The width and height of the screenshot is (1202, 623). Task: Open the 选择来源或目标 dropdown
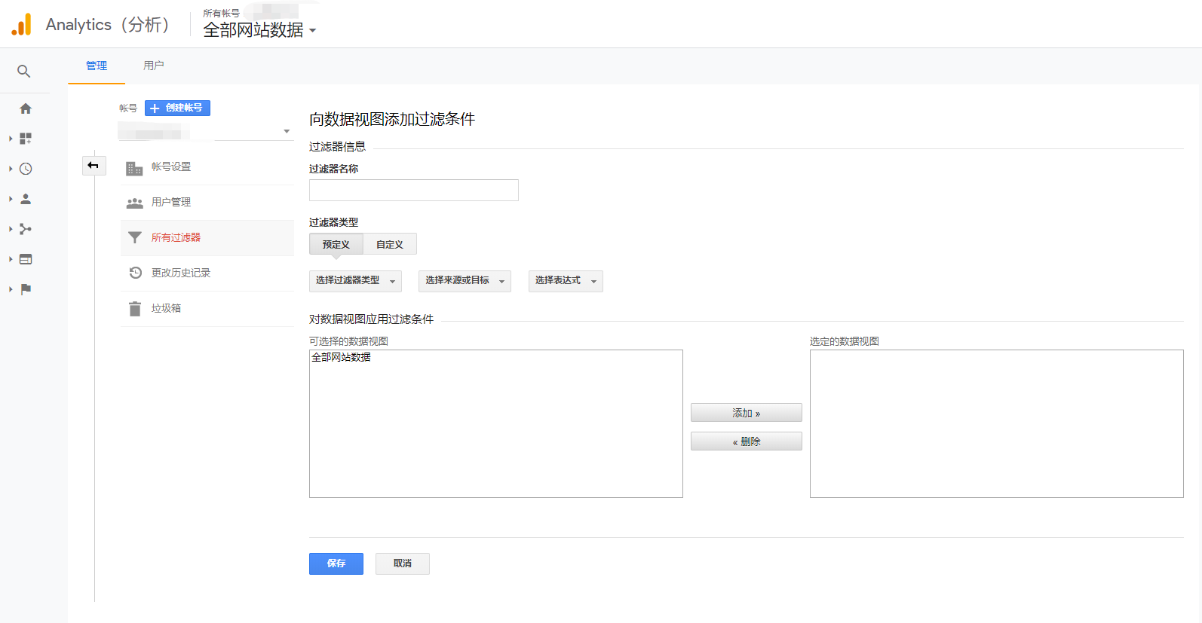pyautogui.click(x=465, y=281)
